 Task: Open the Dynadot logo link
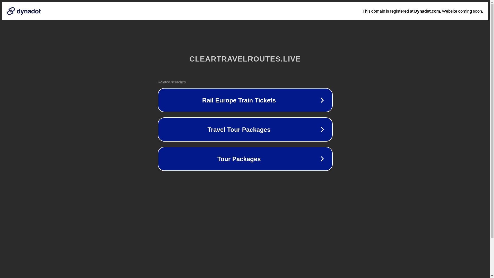tap(24, 11)
